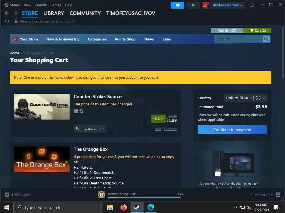Click the muted volume tray icon

pos(249,207)
